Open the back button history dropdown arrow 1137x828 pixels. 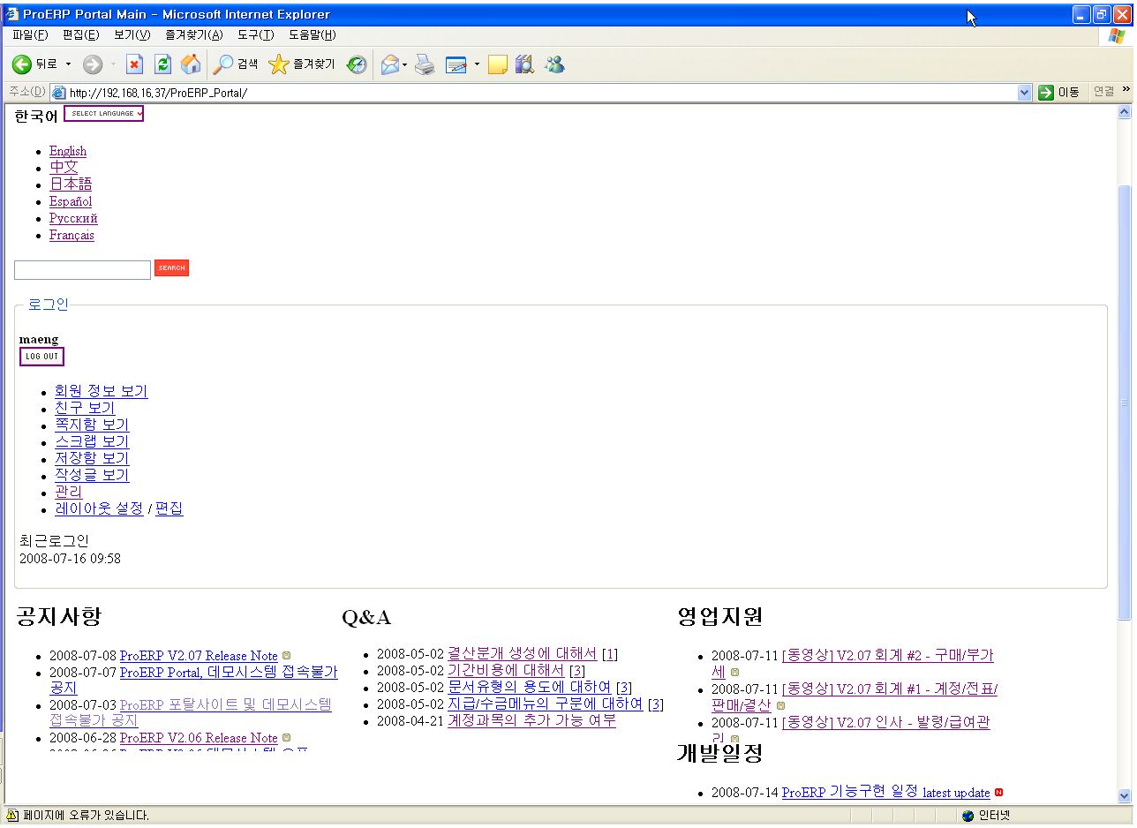coord(69,64)
